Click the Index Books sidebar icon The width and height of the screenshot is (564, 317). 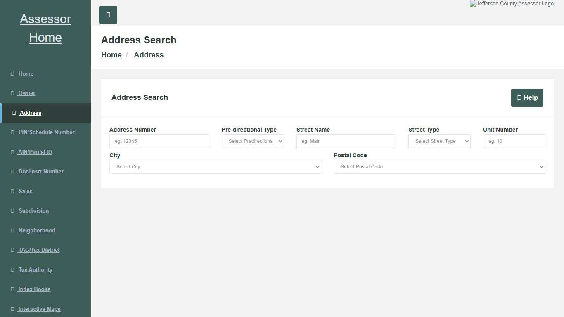(x=13, y=289)
